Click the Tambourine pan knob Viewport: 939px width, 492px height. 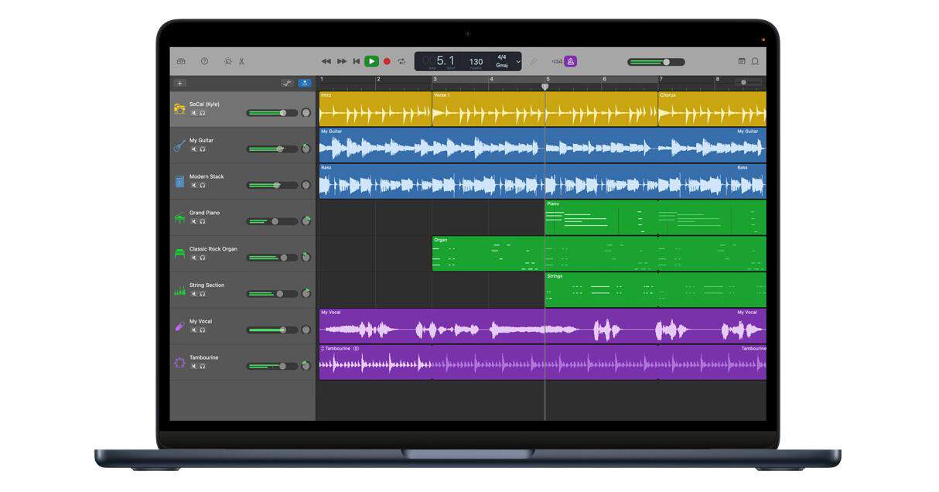point(306,366)
